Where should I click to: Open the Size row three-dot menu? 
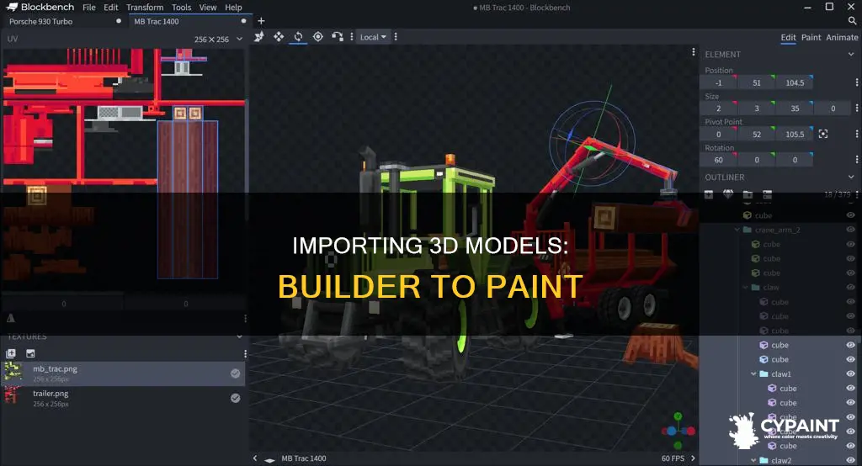856,109
